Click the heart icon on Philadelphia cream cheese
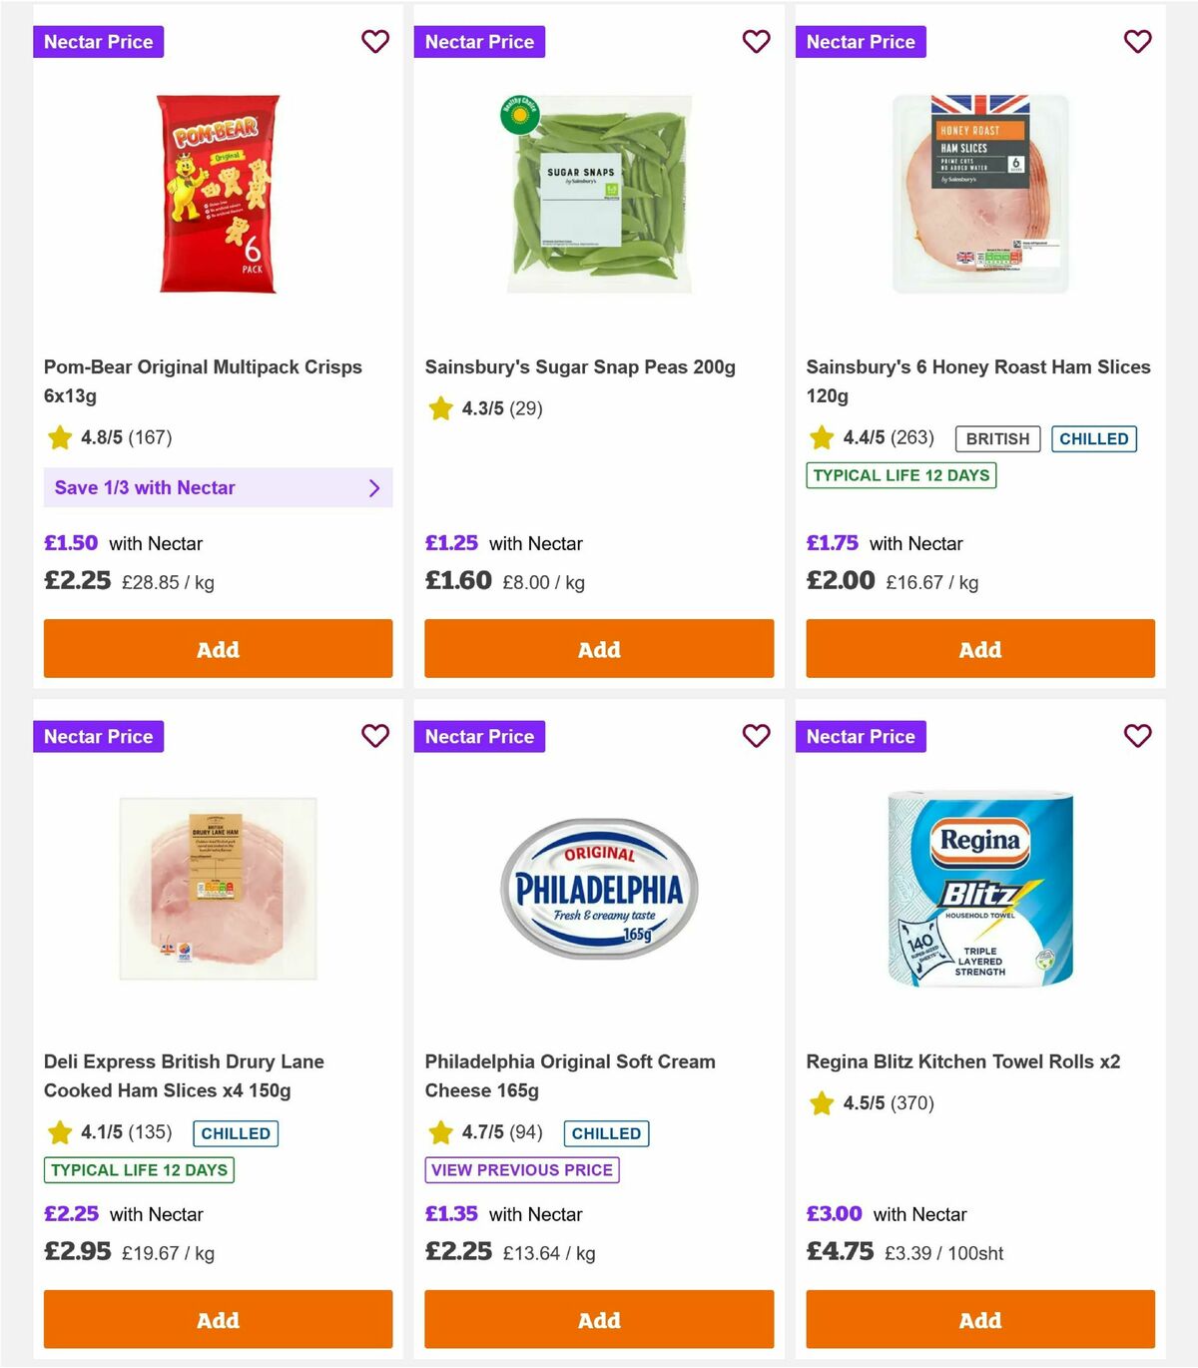Screen dimensions: 1198x1368 point(756,736)
